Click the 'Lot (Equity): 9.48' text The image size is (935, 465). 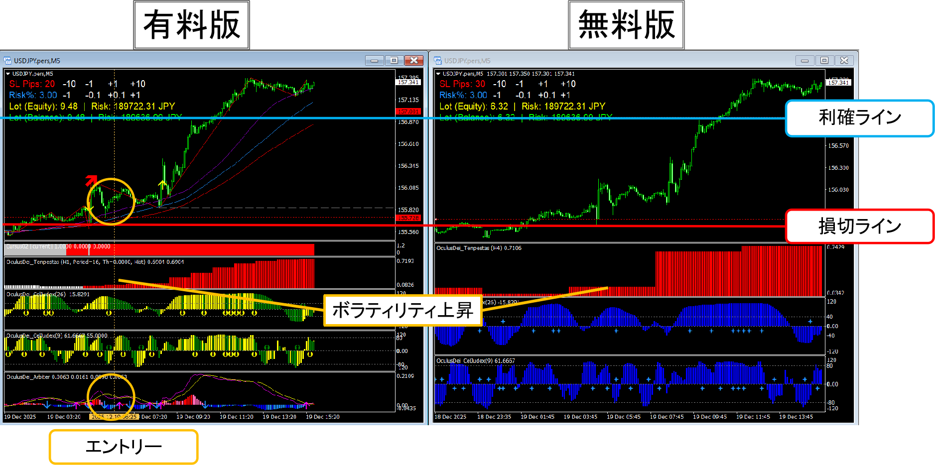[43, 106]
